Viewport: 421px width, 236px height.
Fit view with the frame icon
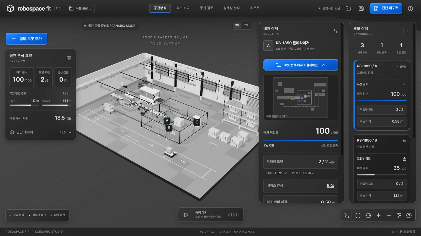[358, 216]
